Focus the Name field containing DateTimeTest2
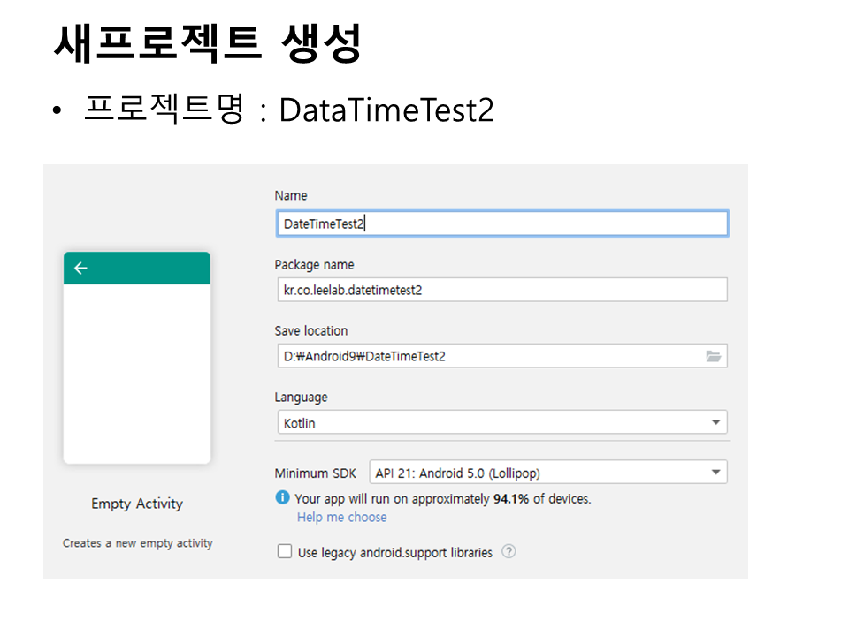 [x=501, y=224]
